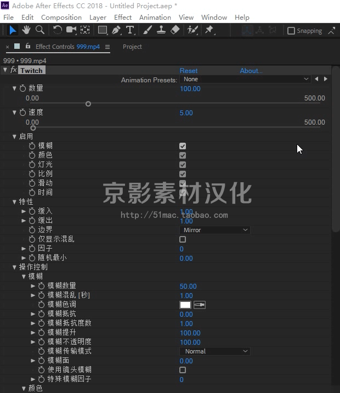Open the 边界 Mirror dropdown
The height and width of the screenshot is (393, 340).
click(x=215, y=230)
